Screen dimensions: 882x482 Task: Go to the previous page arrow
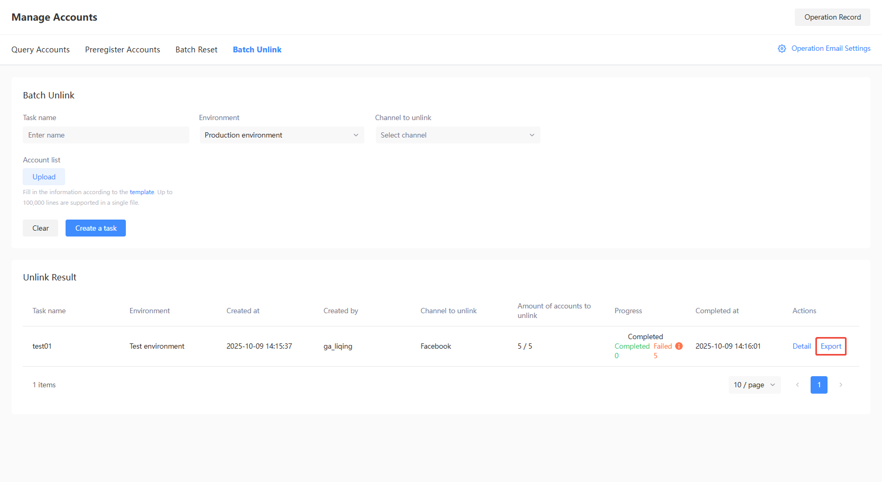(797, 385)
